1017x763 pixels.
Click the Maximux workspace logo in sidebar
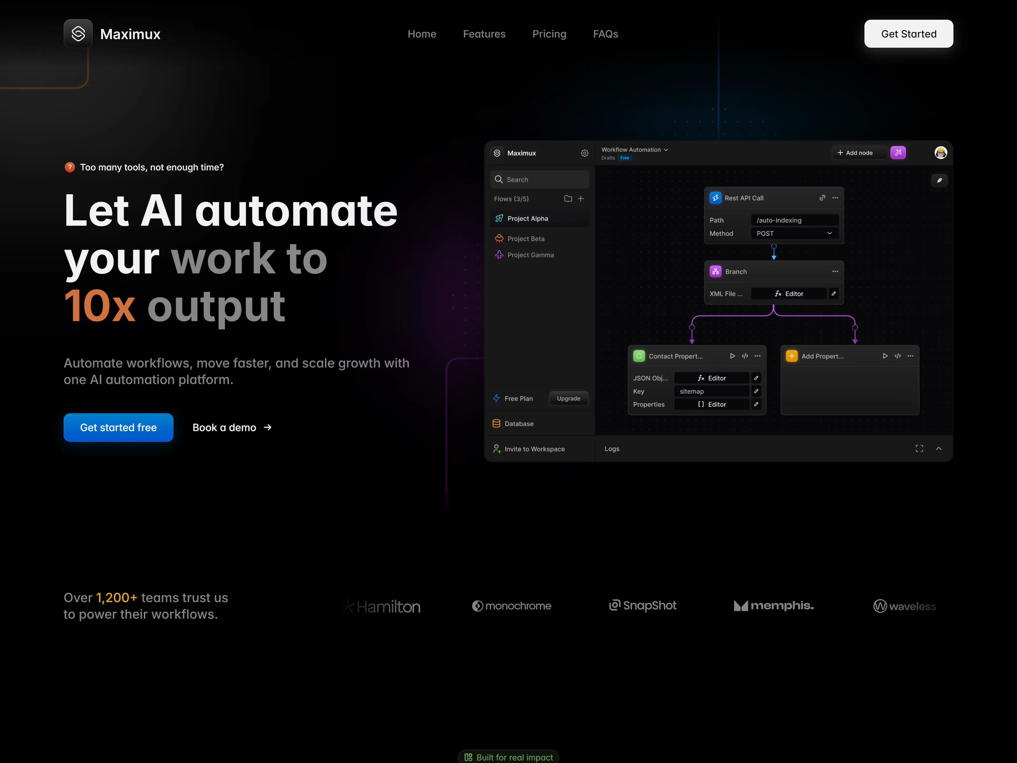[497, 153]
